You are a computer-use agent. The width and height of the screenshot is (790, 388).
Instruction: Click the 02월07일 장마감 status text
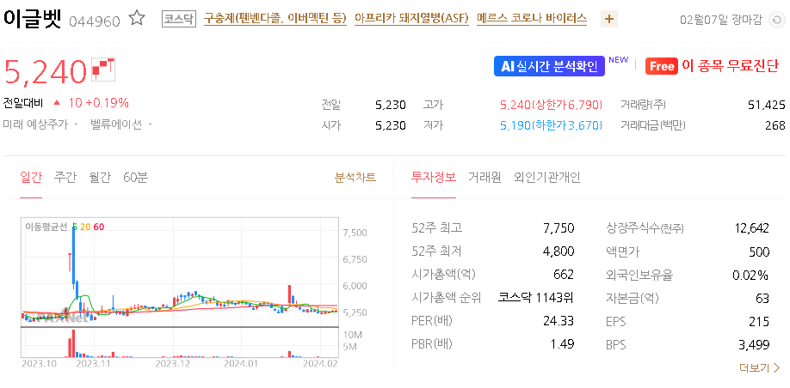(721, 20)
